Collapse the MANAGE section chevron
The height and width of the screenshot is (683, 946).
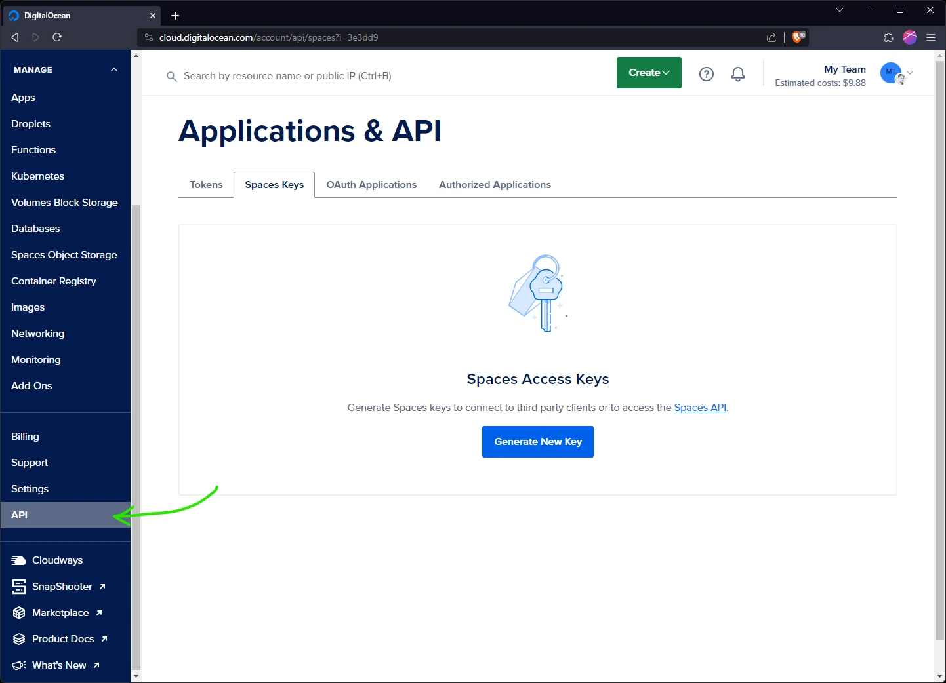pyautogui.click(x=113, y=69)
